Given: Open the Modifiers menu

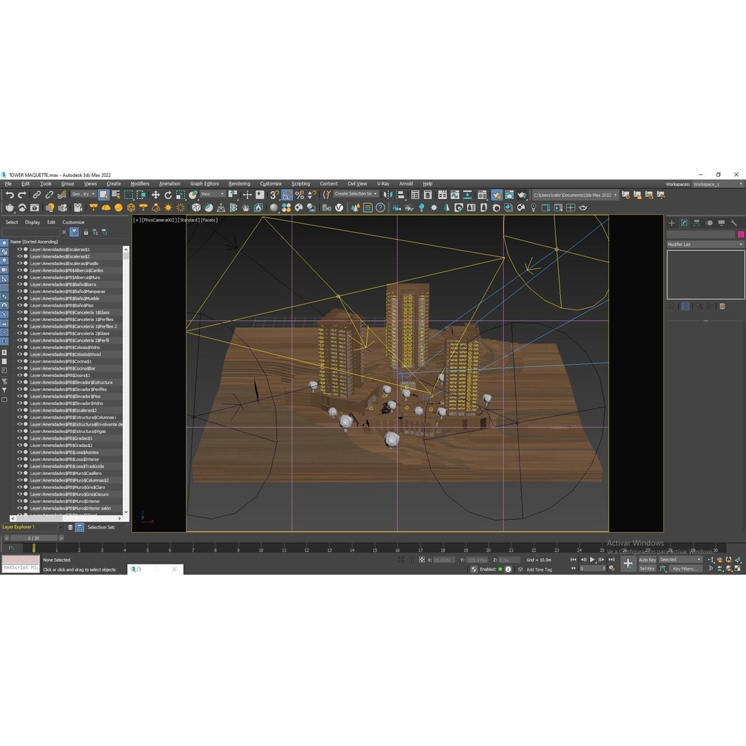Looking at the screenshot, I should pos(140,184).
